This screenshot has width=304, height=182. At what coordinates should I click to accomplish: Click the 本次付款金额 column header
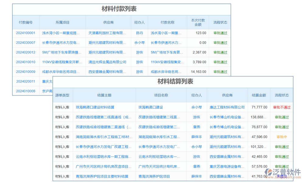pyautogui.click(x=198, y=22)
